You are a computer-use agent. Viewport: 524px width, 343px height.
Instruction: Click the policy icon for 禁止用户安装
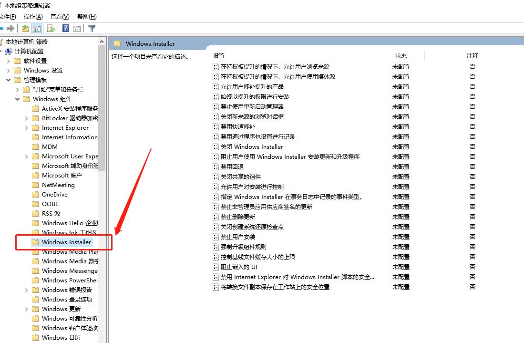[216, 237]
